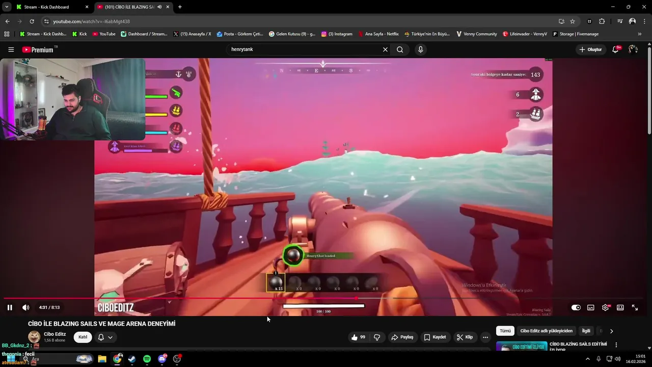Open more actions three-dot menu
652x367 pixels.
(485, 337)
